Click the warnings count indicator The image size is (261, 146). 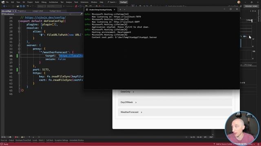click(x=23, y=137)
